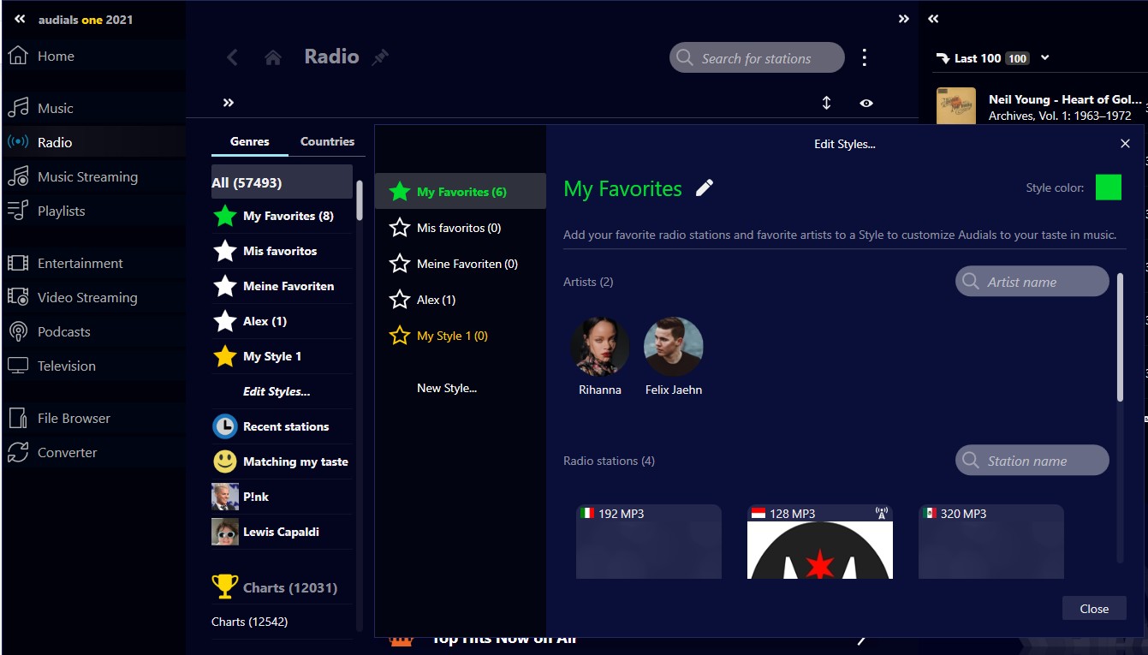This screenshot has width=1148, height=655.
Task: Collapse the left sidebar with double chevron
Action: pyautogui.click(x=20, y=19)
